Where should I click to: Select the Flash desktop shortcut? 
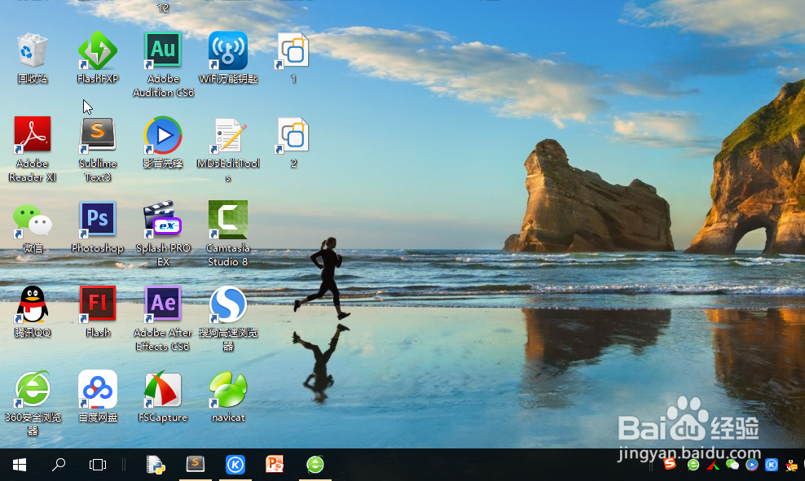click(x=98, y=311)
